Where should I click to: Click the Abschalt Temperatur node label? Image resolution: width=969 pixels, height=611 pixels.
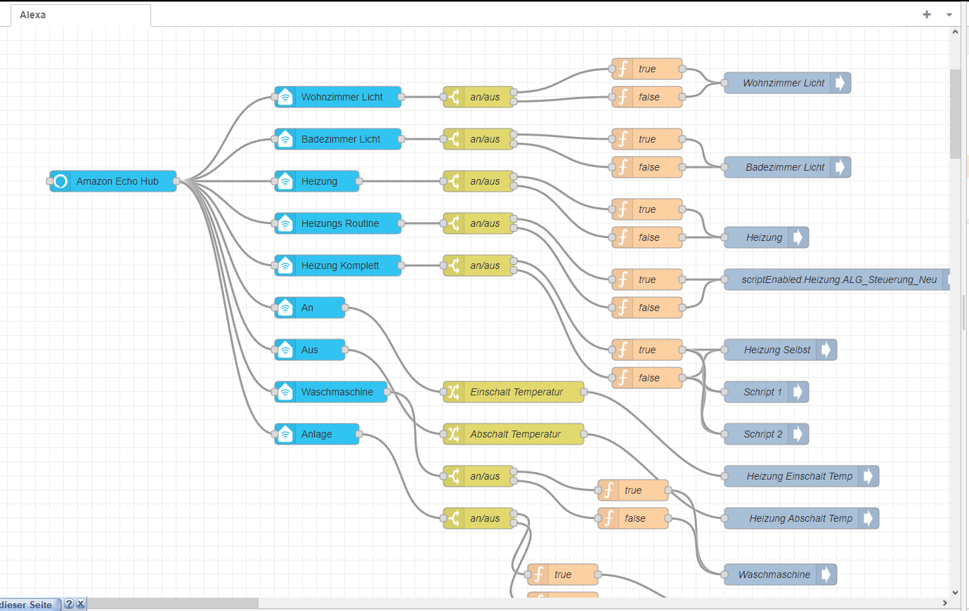tap(515, 434)
